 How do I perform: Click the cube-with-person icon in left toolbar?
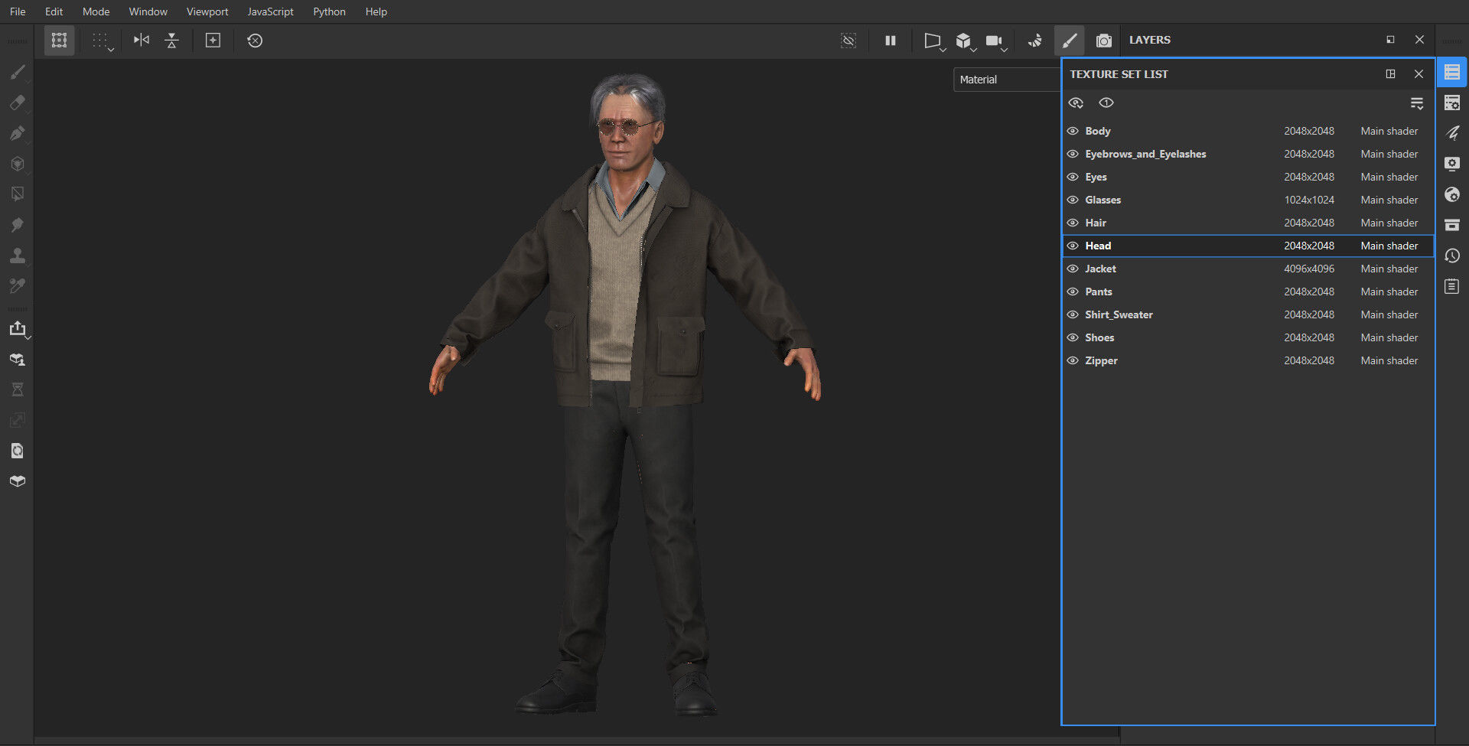point(17,359)
